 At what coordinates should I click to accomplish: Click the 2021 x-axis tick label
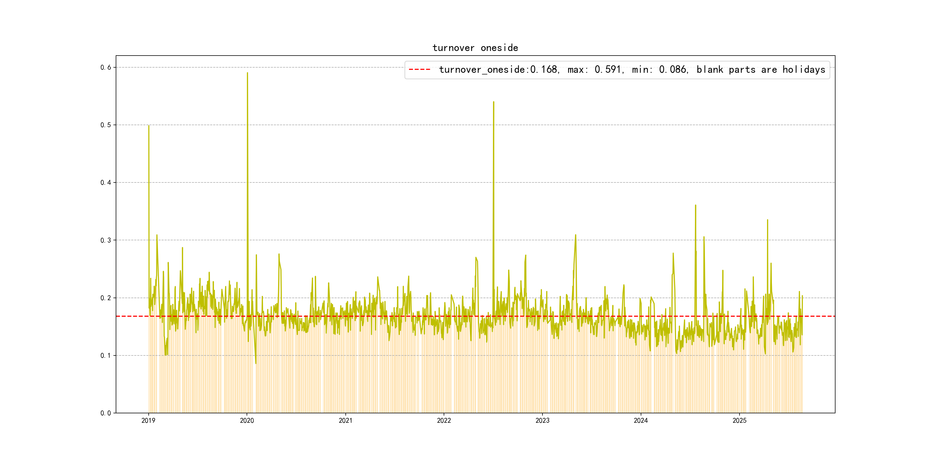345,420
